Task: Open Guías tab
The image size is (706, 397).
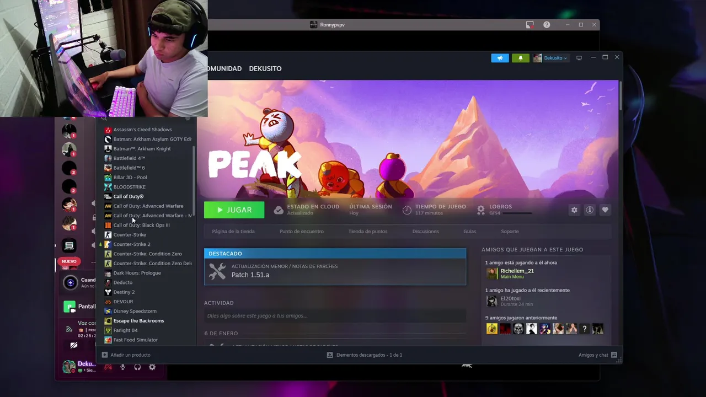Action: click(x=470, y=232)
